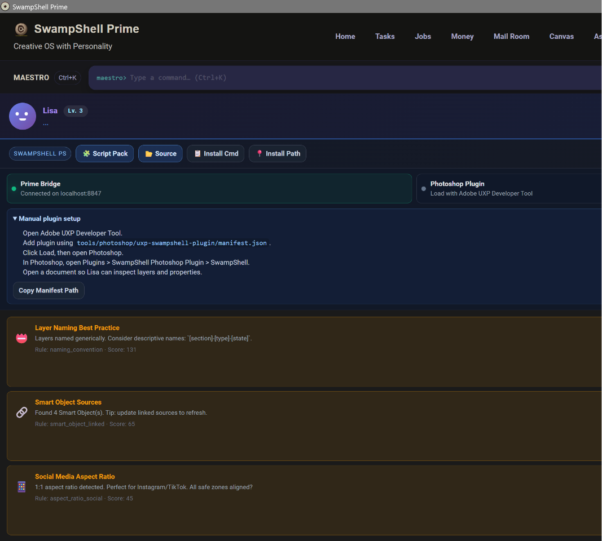The height and width of the screenshot is (541, 602).
Task: Click the SwampShell Prime header title
Action: 87,29
